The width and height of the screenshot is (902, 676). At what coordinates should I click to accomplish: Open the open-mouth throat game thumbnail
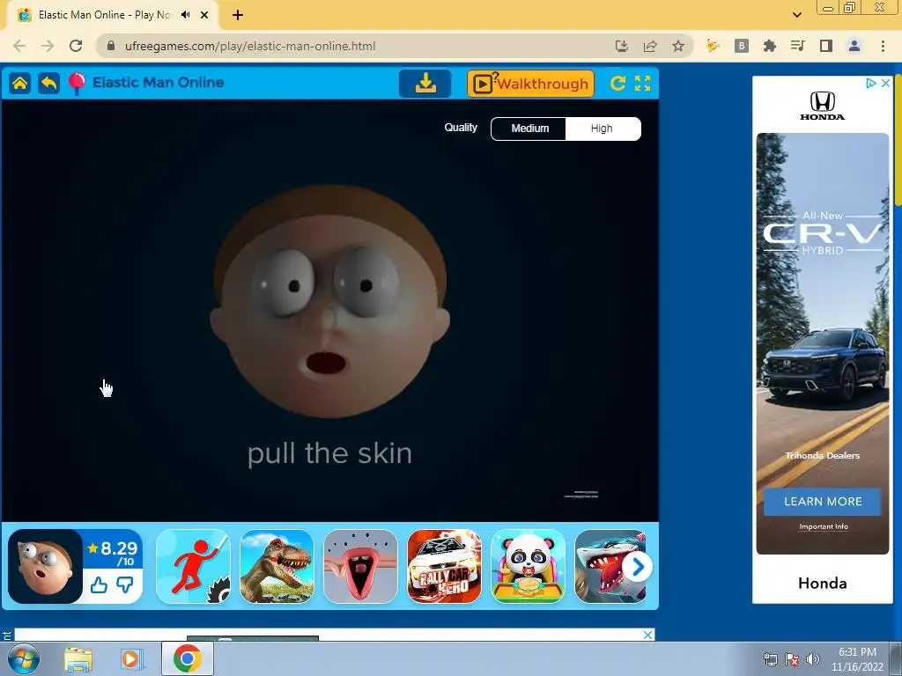(x=360, y=566)
